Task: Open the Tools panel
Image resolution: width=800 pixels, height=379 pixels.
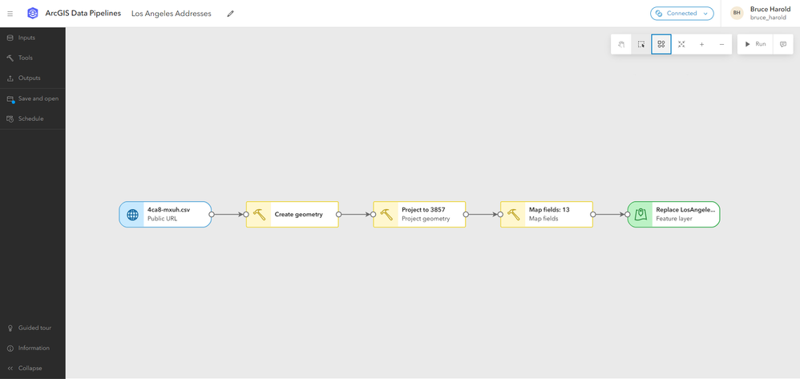Action: [x=33, y=58]
